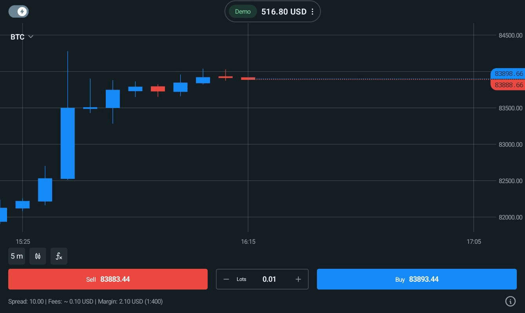The image size is (525, 313).
Task: Click the spread, fees and margin line
Action: tap(85, 301)
